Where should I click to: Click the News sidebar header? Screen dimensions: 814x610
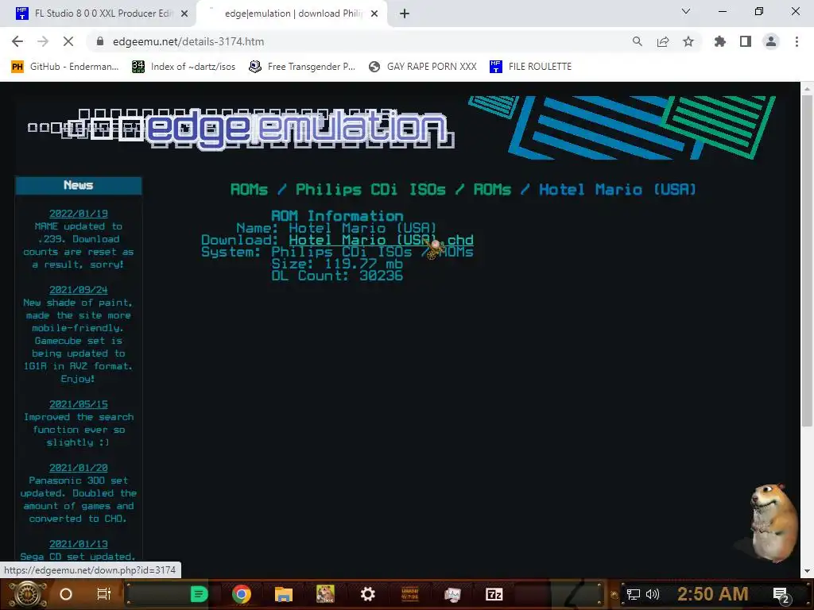coord(79,185)
